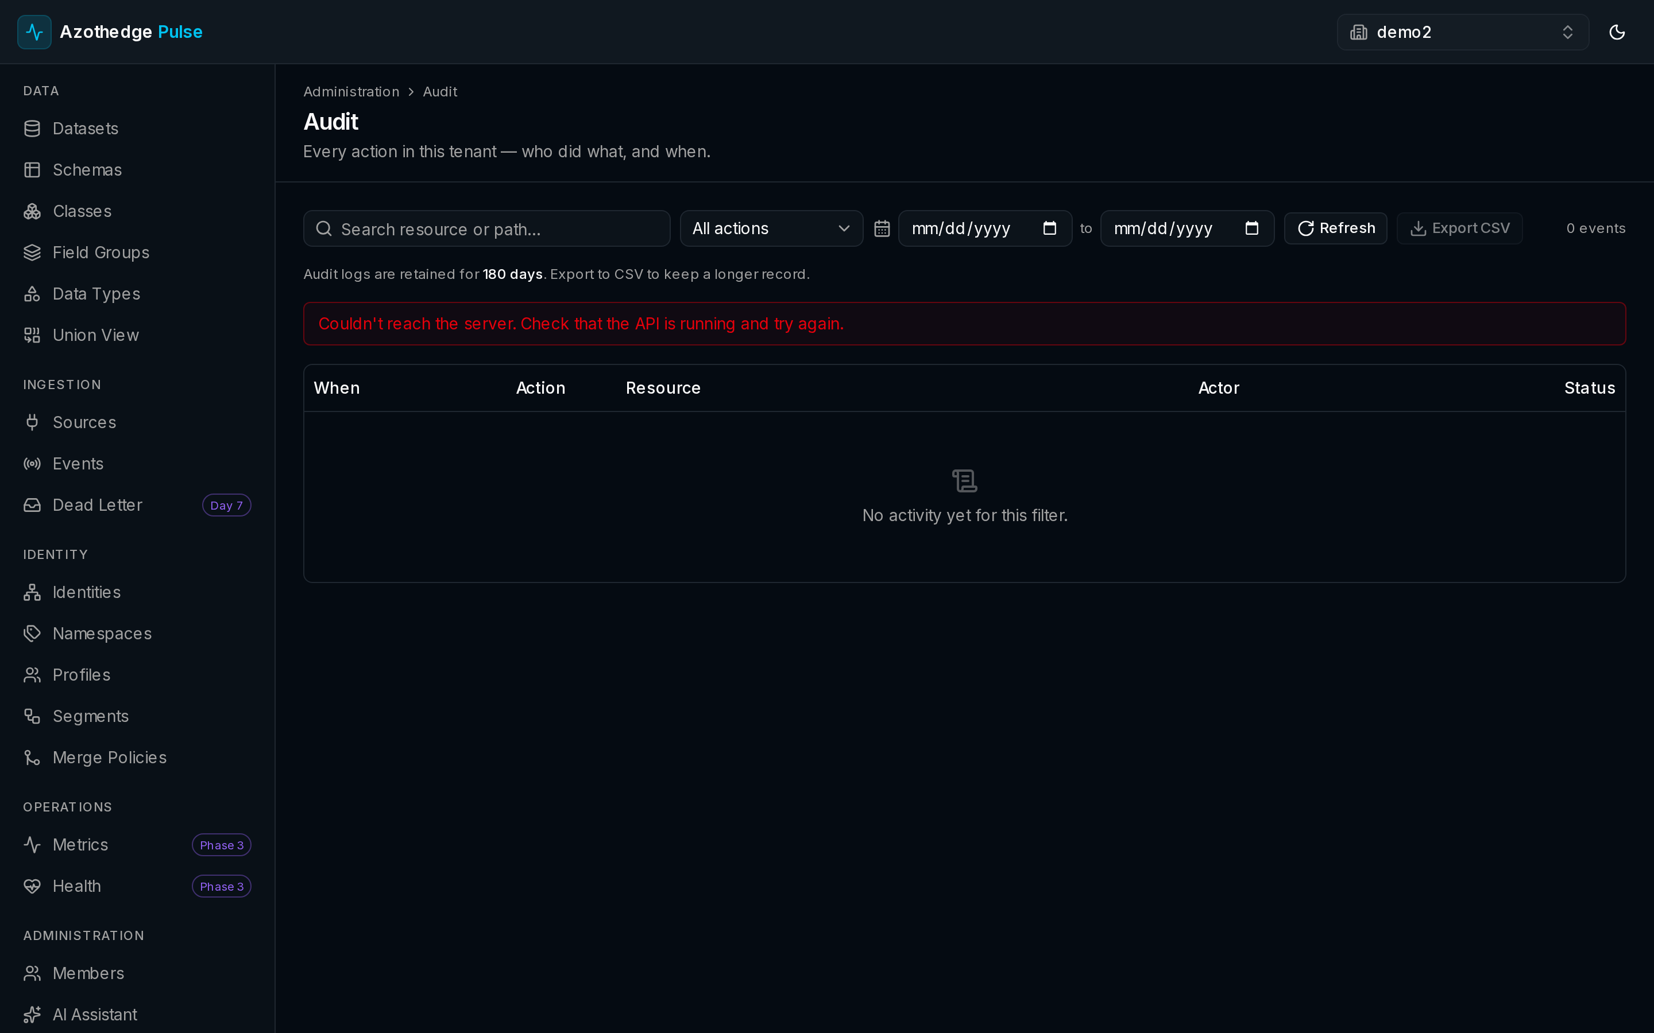Open AI Assistant page
1654x1033 pixels.
(137, 1015)
